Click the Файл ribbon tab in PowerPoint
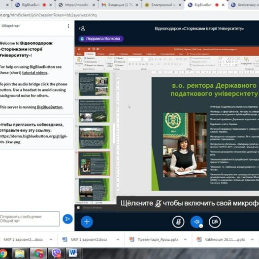This screenshot has width=259, height=259. [x=79, y=54]
